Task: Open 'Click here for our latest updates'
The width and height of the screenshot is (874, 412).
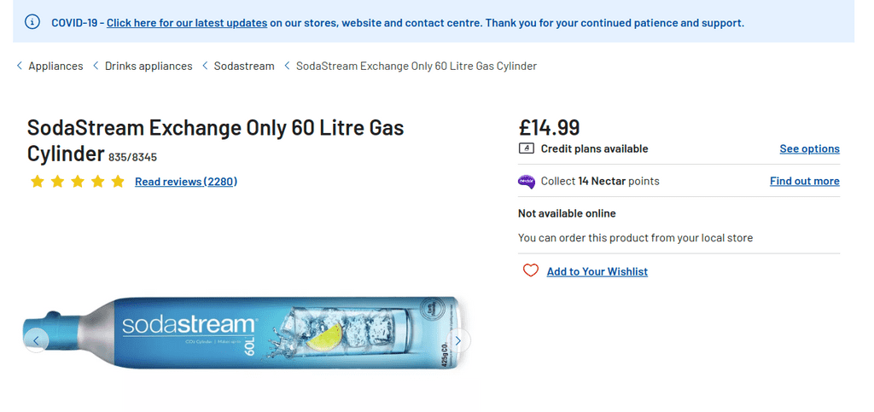Action: (x=187, y=23)
